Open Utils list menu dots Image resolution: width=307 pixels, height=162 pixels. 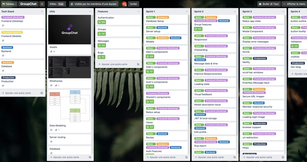click(90, 11)
